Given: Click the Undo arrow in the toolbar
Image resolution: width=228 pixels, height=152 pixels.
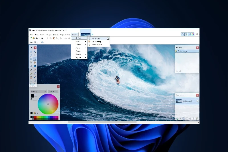Looking at the screenshot, I should pos(66,38).
